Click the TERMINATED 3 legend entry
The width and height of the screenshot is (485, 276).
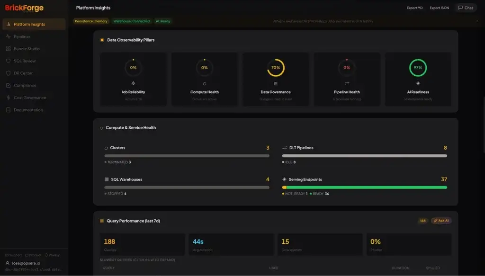point(117,162)
